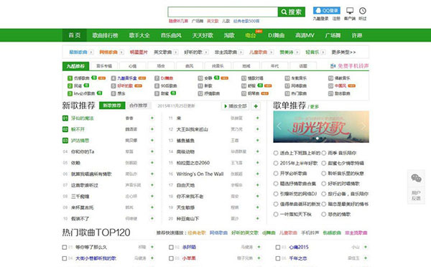Add 千年之恋 with its plus icon
The width and height of the screenshot is (431, 267).
366,258
